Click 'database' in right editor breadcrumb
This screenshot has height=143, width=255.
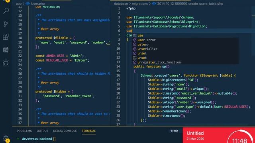coord(121,4)
